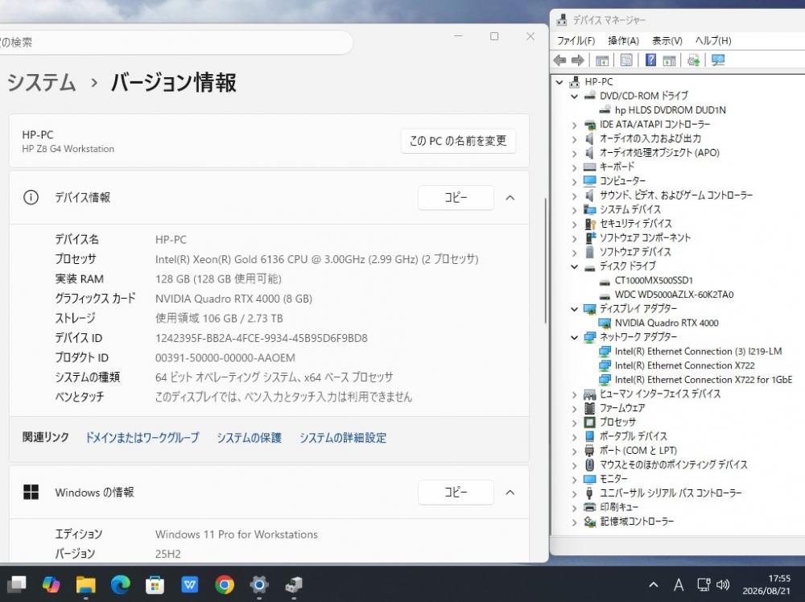The height and width of the screenshot is (602, 805).
Task: Click the Xeon Gold 6136 processor text
Action: click(x=316, y=259)
